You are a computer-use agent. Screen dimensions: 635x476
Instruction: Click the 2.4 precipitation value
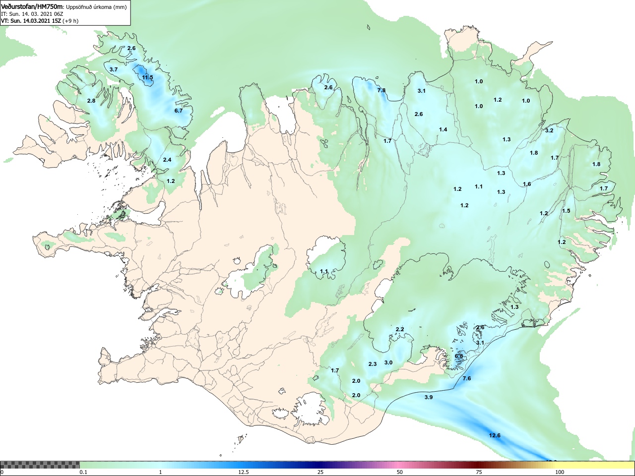coord(167,160)
